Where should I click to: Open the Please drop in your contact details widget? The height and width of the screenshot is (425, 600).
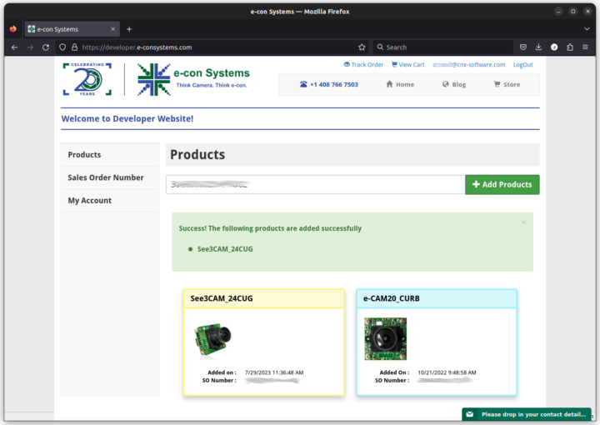coord(527,414)
